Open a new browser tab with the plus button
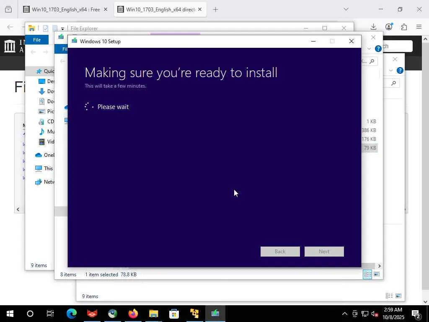 point(215,10)
